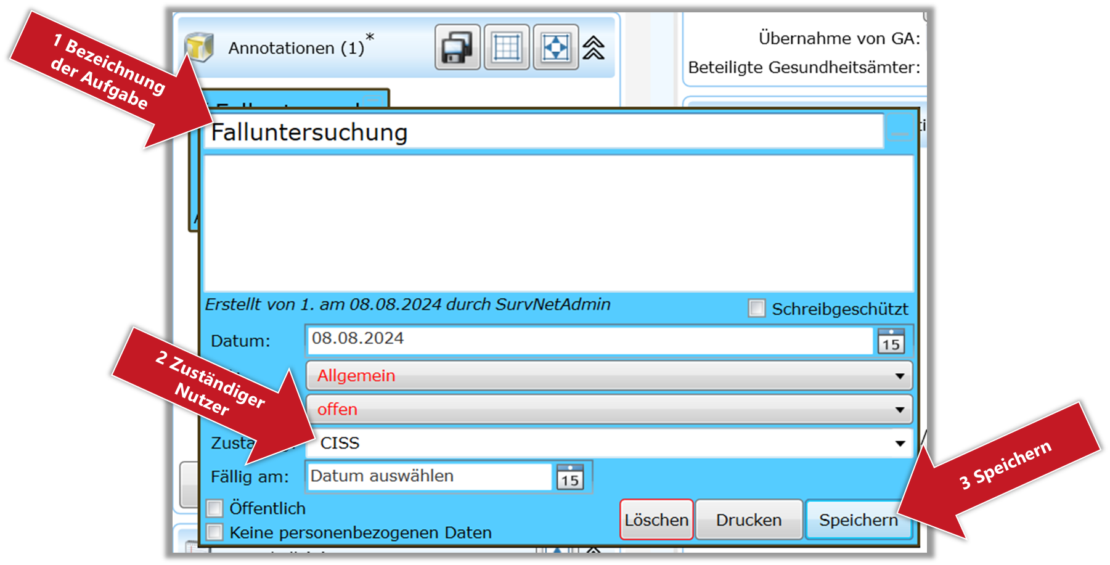Open the calendar next to Datum field
The image size is (1110, 565).
(891, 341)
